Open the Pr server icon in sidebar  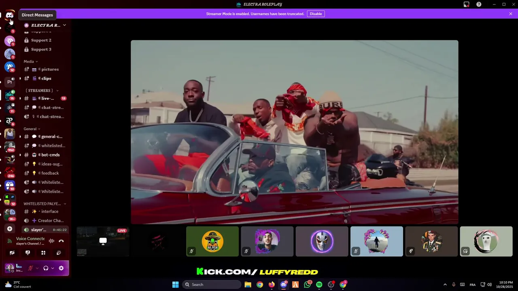point(10,82)
